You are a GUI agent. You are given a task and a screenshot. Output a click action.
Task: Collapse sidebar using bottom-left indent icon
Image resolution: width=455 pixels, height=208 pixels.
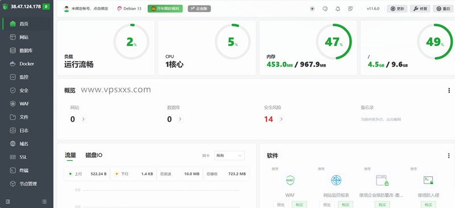pos(8,202)
